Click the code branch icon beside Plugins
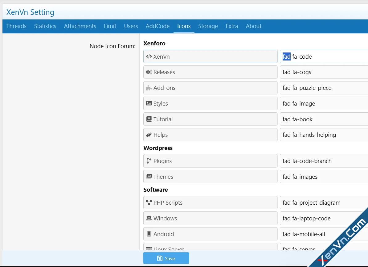This screenshot has height=267, width=368. tap(149, 161)
